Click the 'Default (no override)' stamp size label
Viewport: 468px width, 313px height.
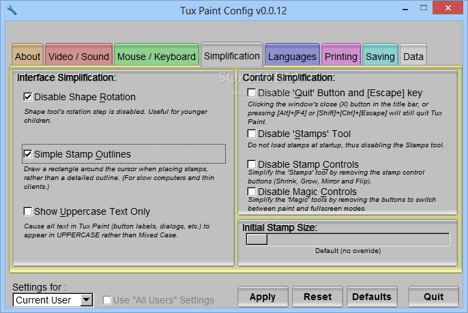point(348,251)
